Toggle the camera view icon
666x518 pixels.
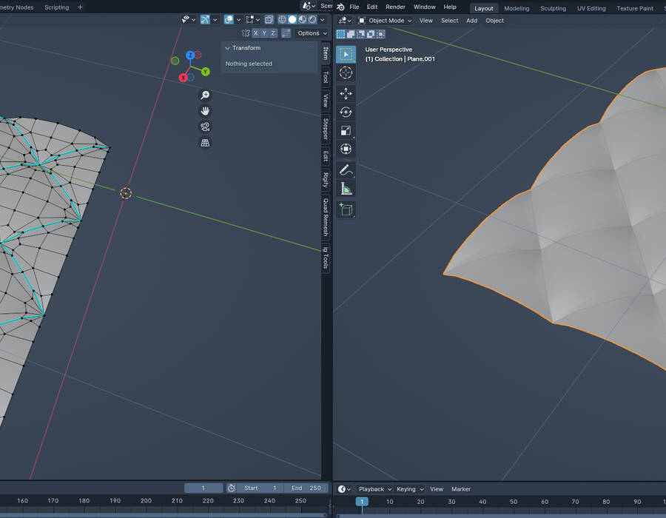pyautogui.click(x=205, y=127)
